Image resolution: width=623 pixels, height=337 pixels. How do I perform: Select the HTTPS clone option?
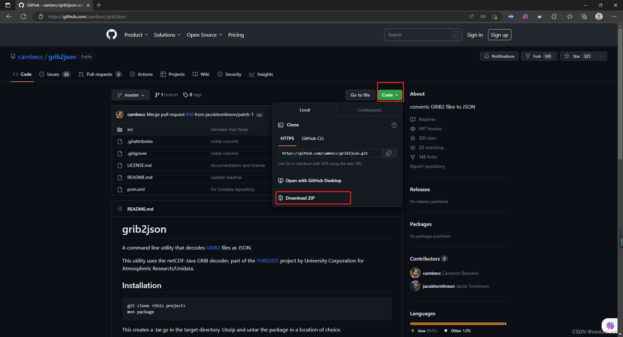[x=287, y=138]
